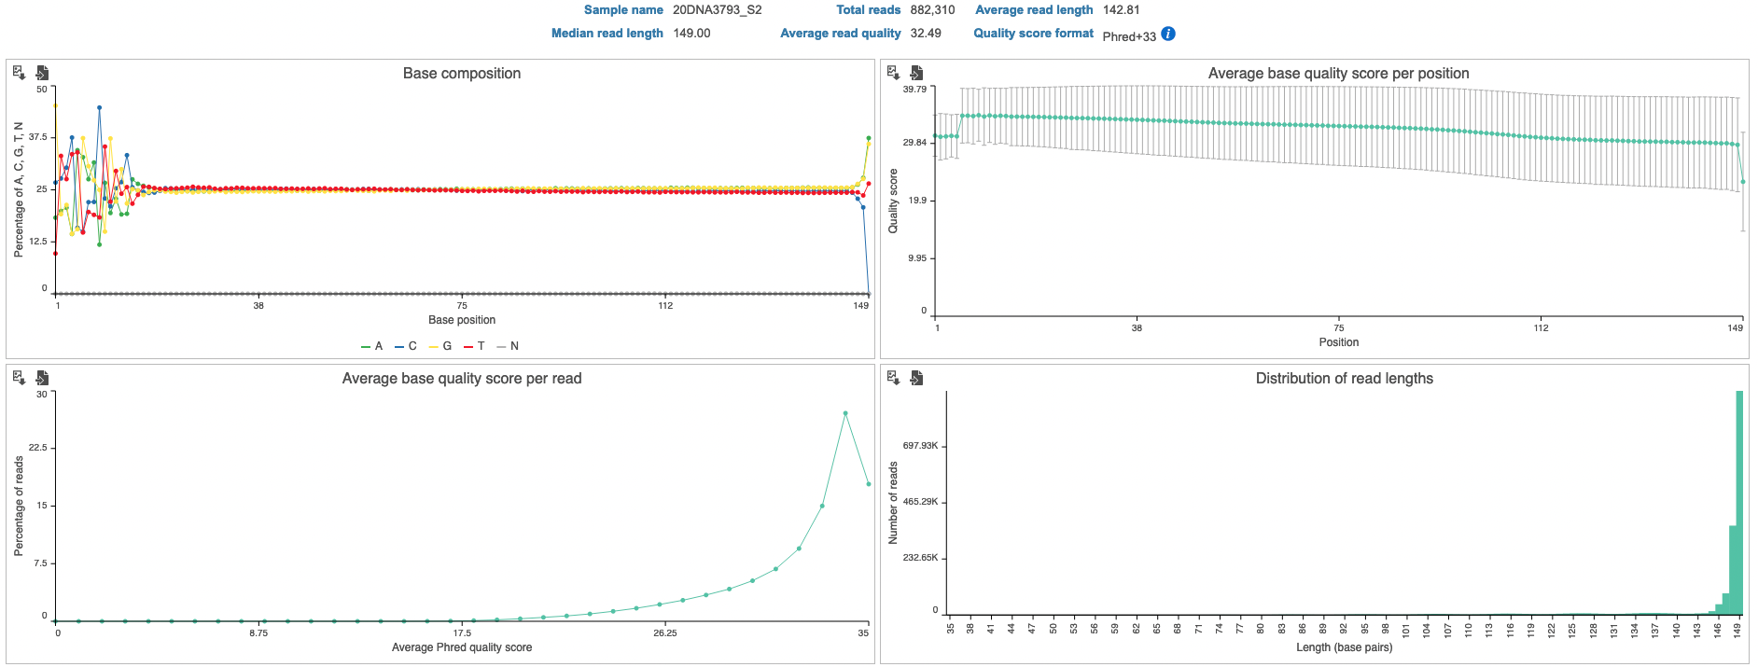Click final point on quality per read curve
This screenshot has width=1758, height=667.
(x=869, y=484)
